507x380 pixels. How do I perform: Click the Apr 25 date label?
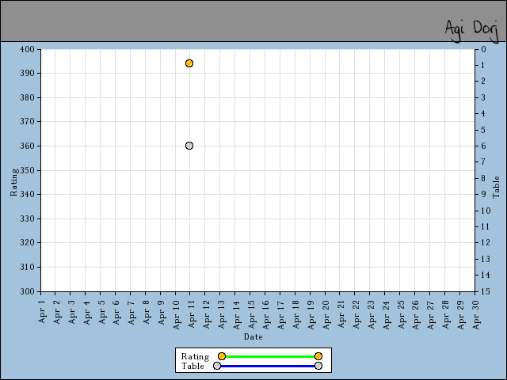[x=401, y=315]
